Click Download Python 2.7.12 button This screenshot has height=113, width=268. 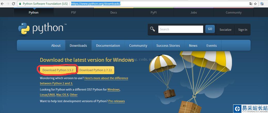(x=96, y=70)
